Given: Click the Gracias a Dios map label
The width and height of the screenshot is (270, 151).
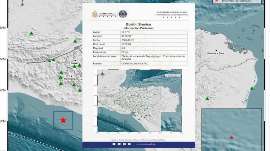Looking at the screenshot, I should [216, 53].
